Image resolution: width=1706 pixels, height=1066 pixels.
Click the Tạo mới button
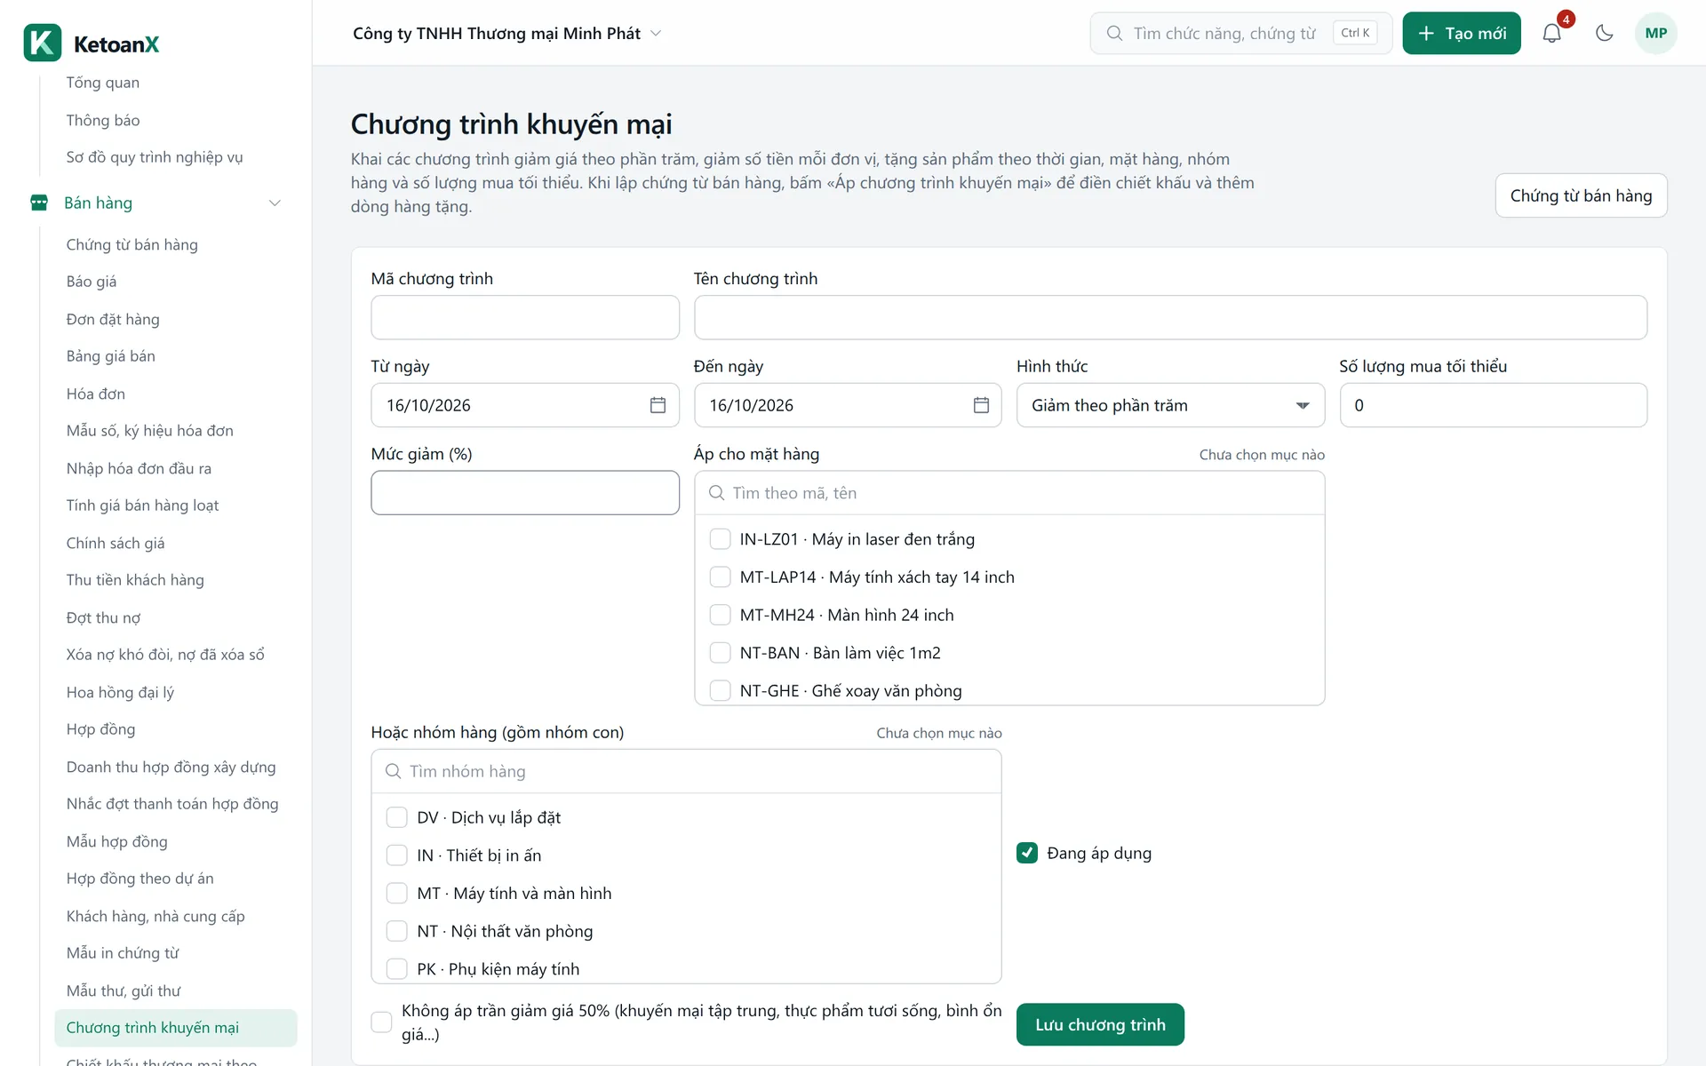pyautogui.click(x=1462, y=34)
